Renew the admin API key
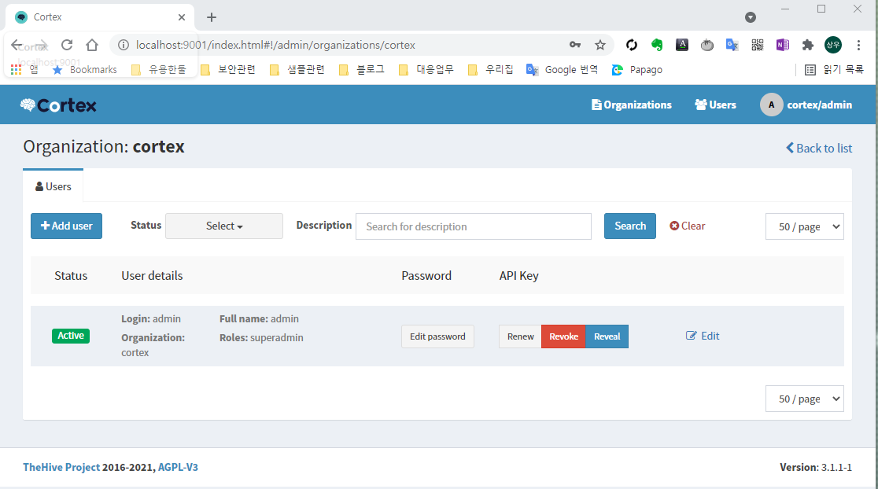This screenshot has height=489, width=878. pyautogui.click(x=520, y=336)
